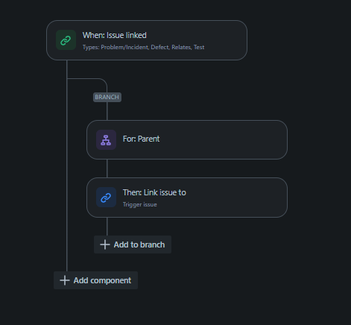Click the 'Add to branch' button
The image size is (351, 325).
point(133,244)
